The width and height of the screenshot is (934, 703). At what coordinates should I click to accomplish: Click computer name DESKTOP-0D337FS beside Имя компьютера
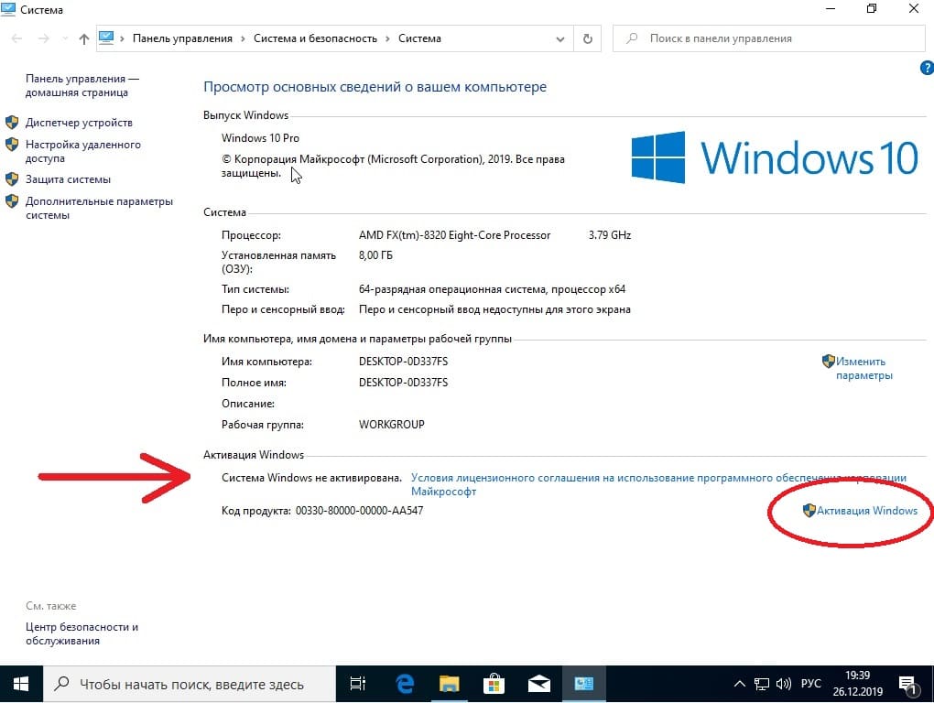tap(403, 362)
